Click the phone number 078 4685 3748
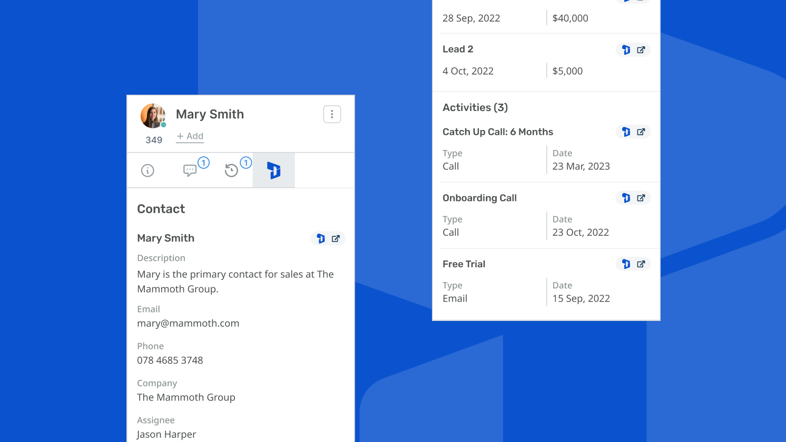 coord(170,360)
